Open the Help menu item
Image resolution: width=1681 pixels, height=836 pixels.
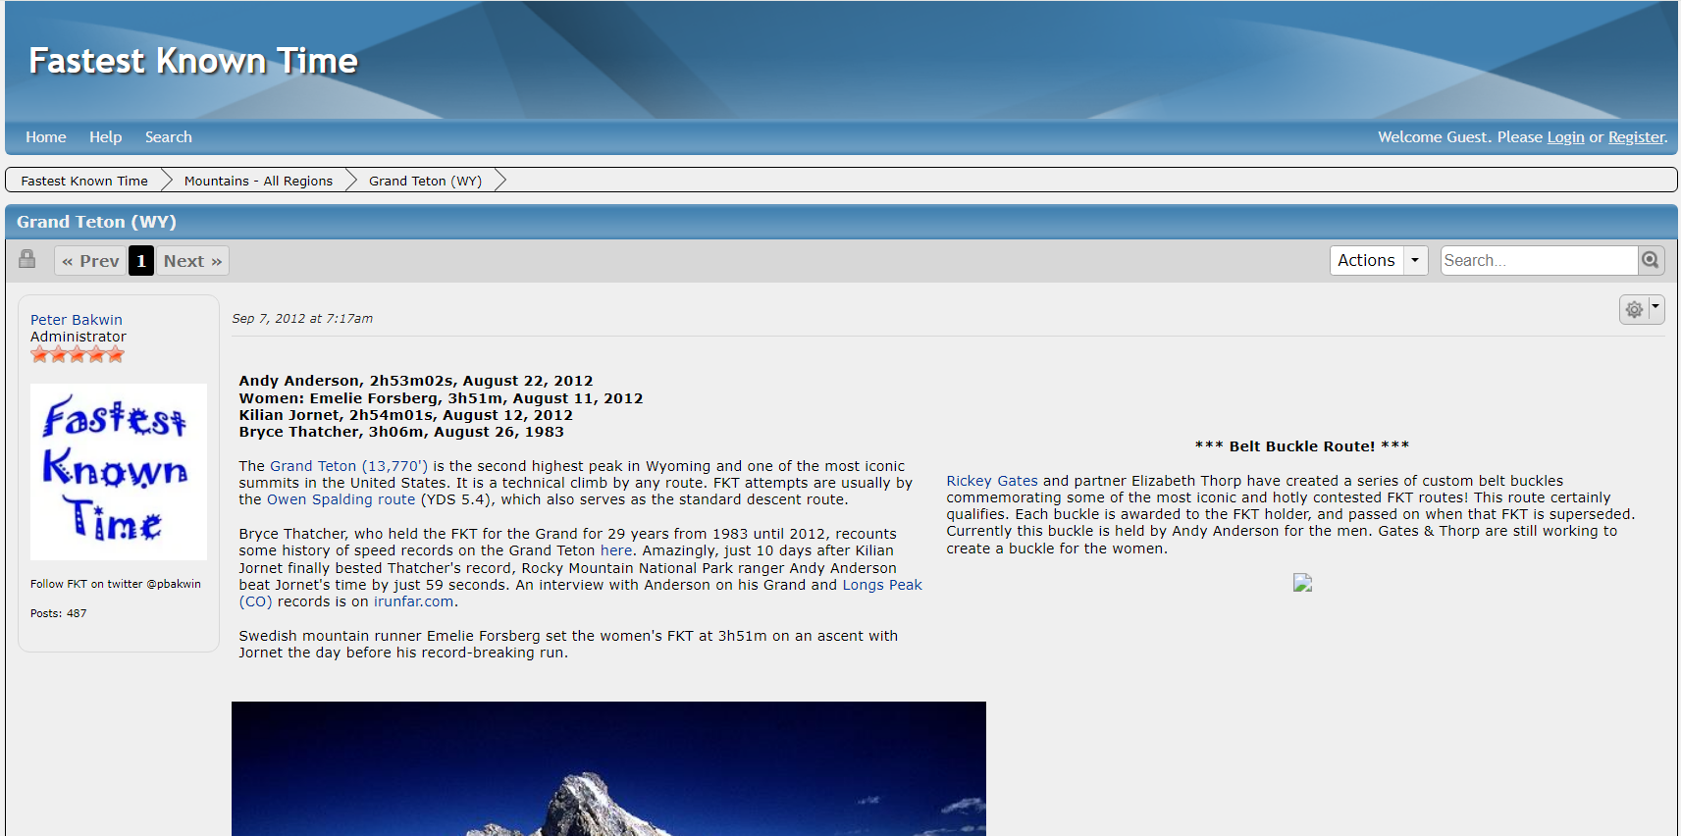pyautogui.click(x=105, y=137)
